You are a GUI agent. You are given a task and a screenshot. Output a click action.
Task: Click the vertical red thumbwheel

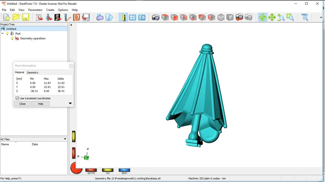point(74,153)
